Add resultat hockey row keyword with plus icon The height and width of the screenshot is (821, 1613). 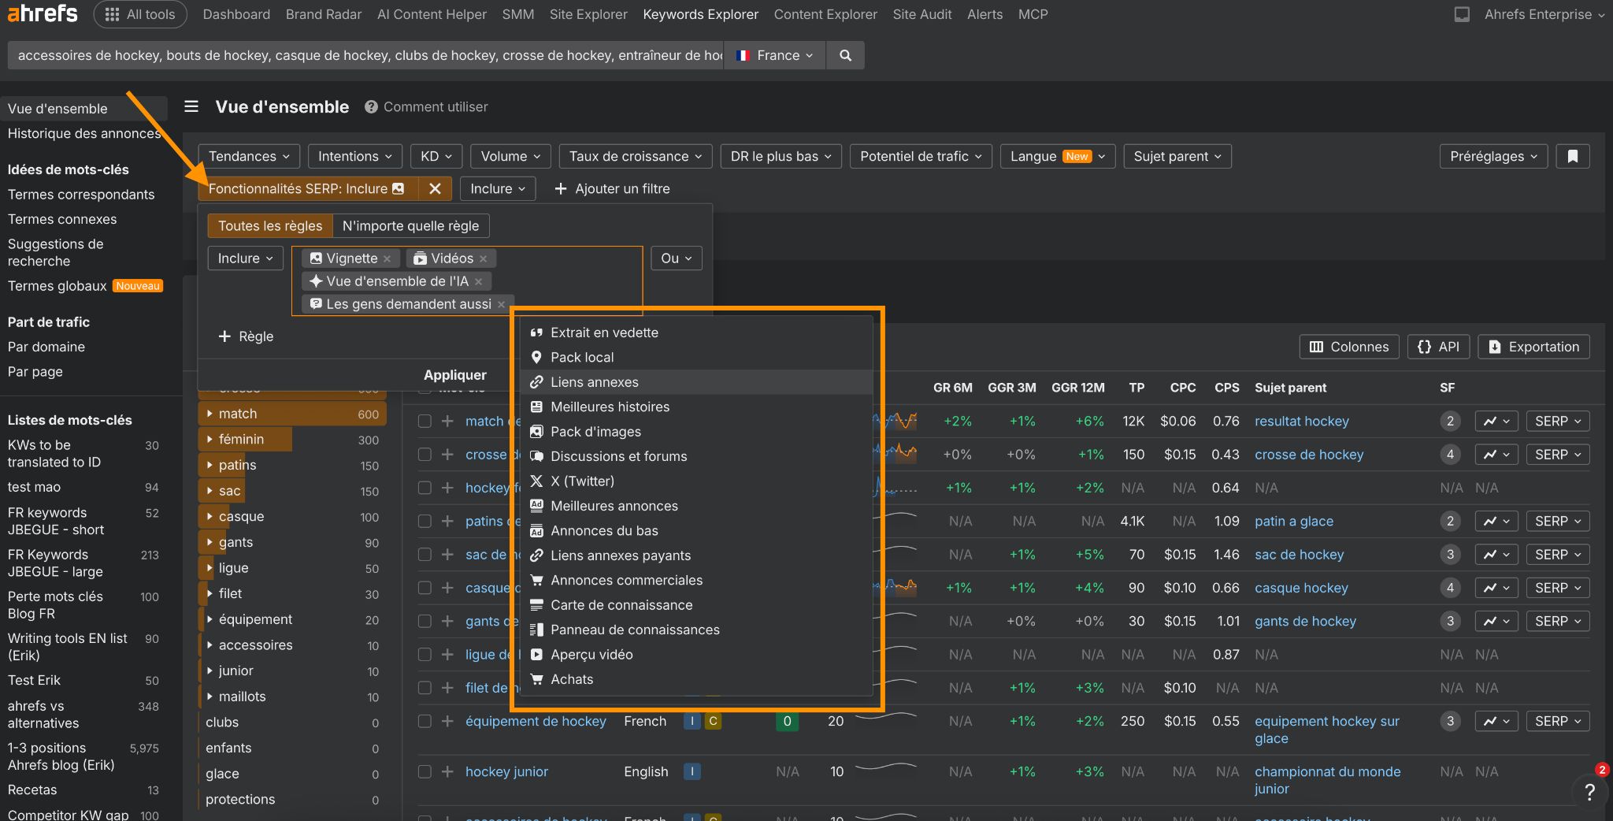447,421
